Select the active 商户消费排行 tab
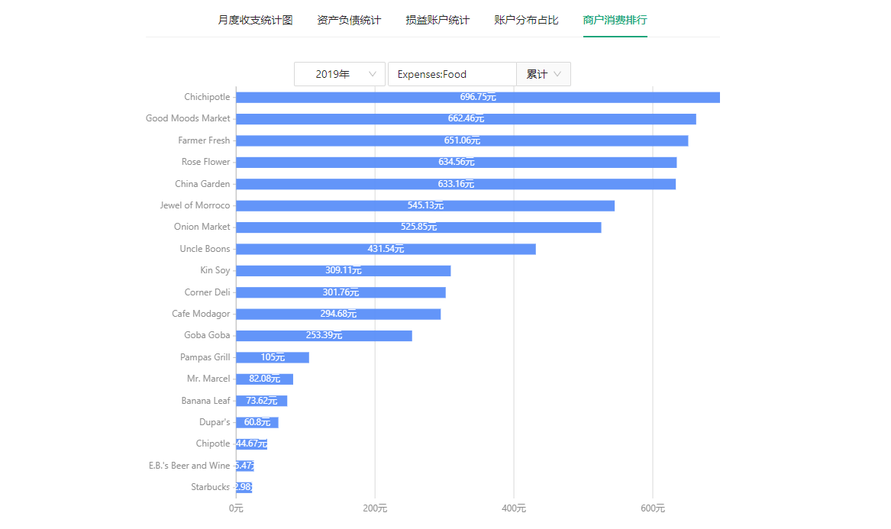Viewport: 891px width, 529px height. 615,20
